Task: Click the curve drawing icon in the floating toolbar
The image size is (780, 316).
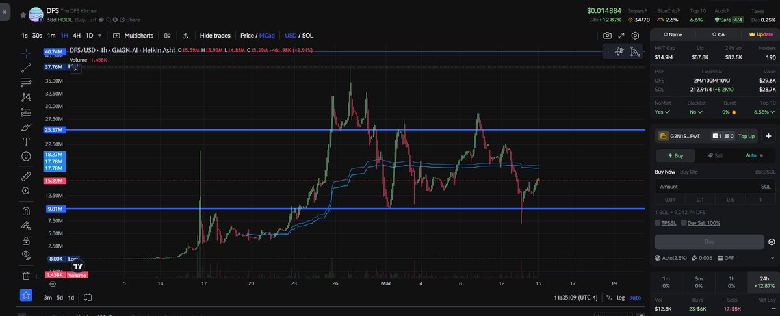Action: point(634,51)
